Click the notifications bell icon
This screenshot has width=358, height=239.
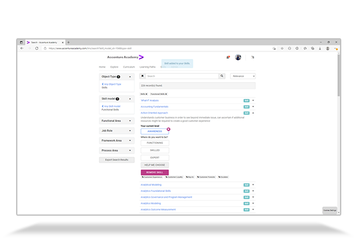click(228, 57)
